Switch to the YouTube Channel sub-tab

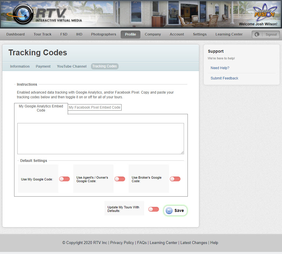tap(72, 66)
